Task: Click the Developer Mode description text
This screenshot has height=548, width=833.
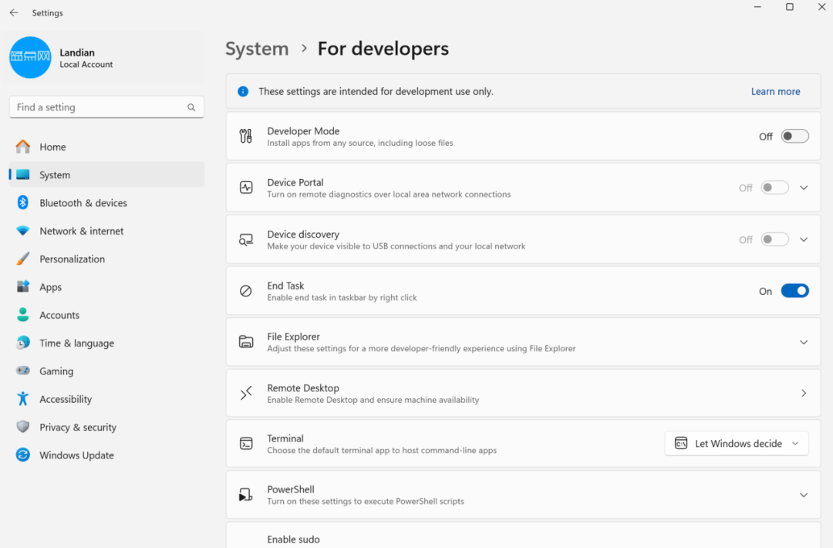Action: 360,143
